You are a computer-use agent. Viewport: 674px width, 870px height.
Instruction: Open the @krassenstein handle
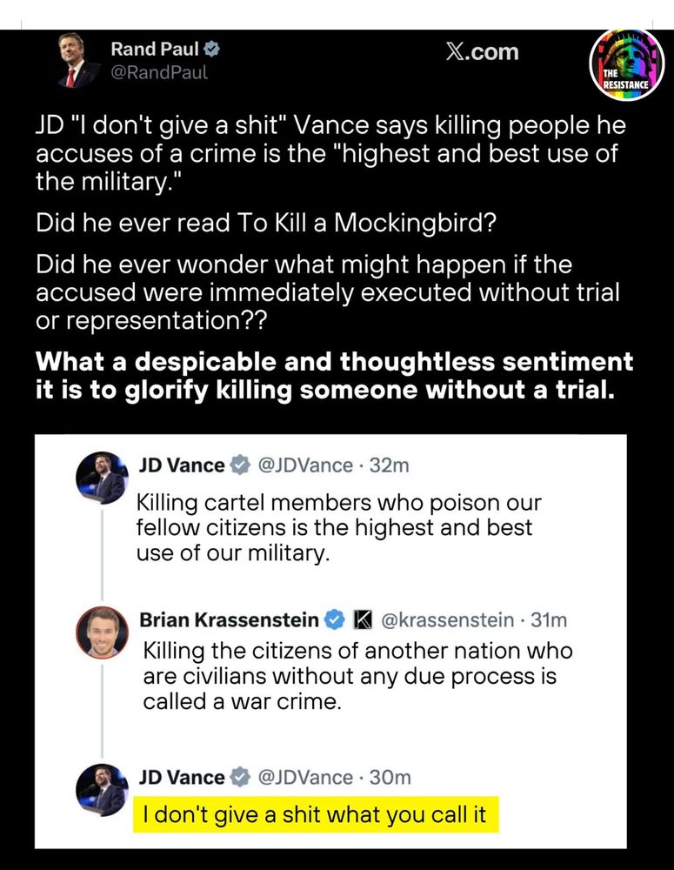click(x=448, y=619)
